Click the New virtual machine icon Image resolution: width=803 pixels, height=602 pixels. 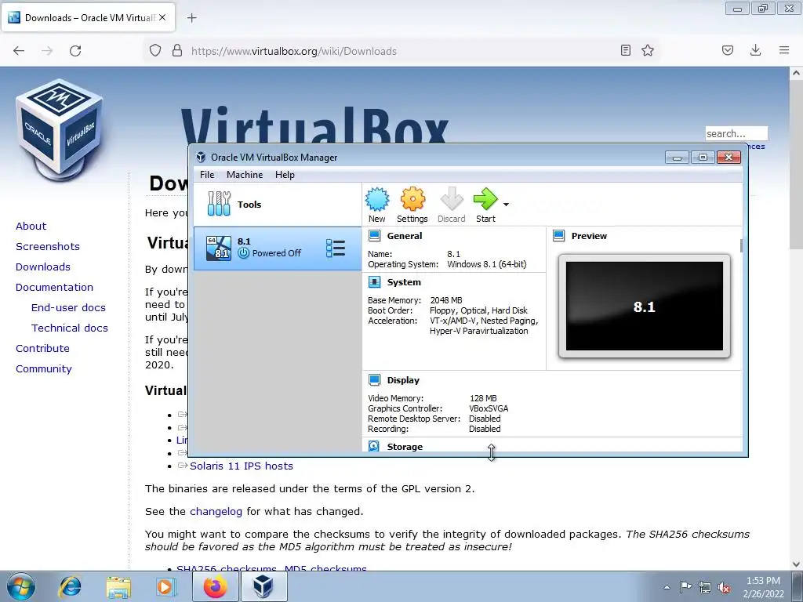pyautogui.click(x=377, y=200)
